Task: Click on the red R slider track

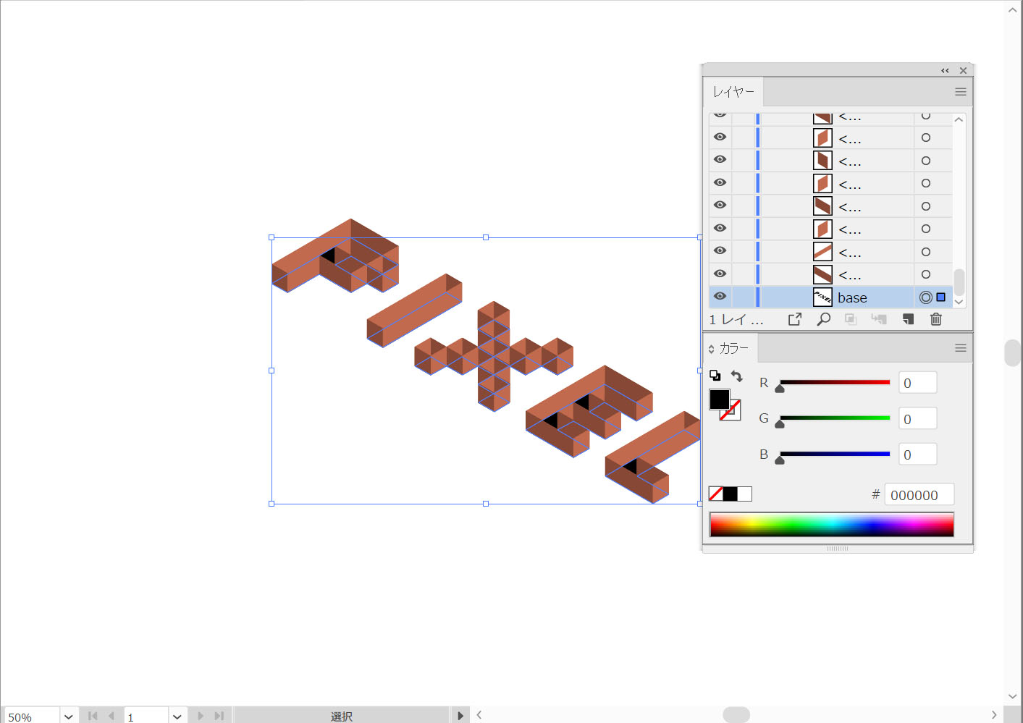Action: (834, 382)
